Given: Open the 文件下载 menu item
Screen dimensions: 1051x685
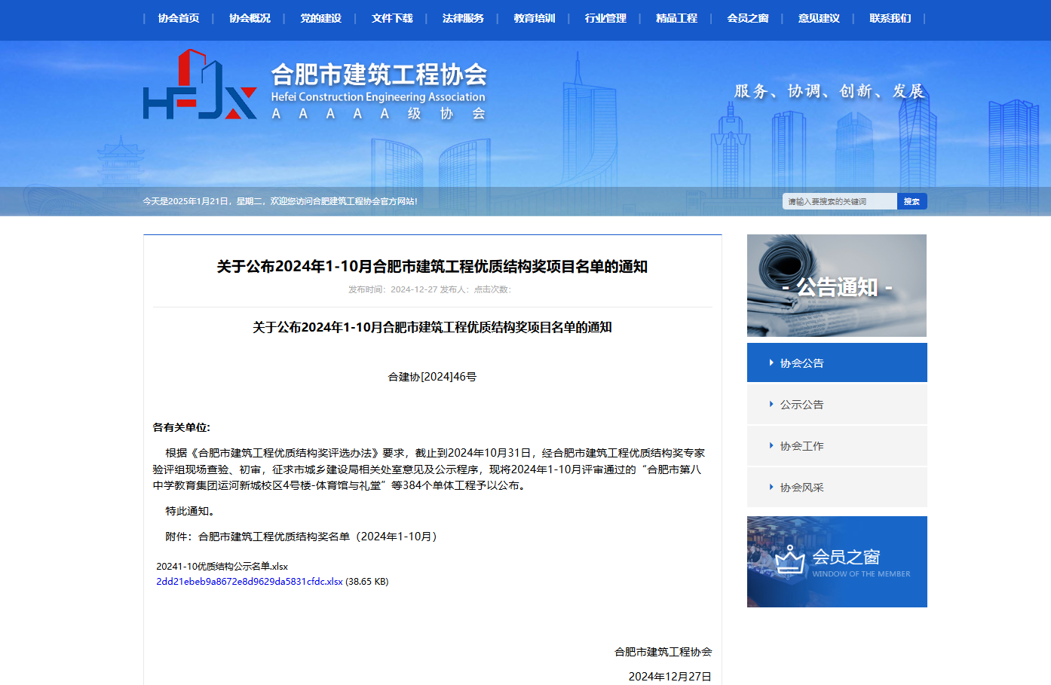Looking at the screenshot, I should [392, 18].
